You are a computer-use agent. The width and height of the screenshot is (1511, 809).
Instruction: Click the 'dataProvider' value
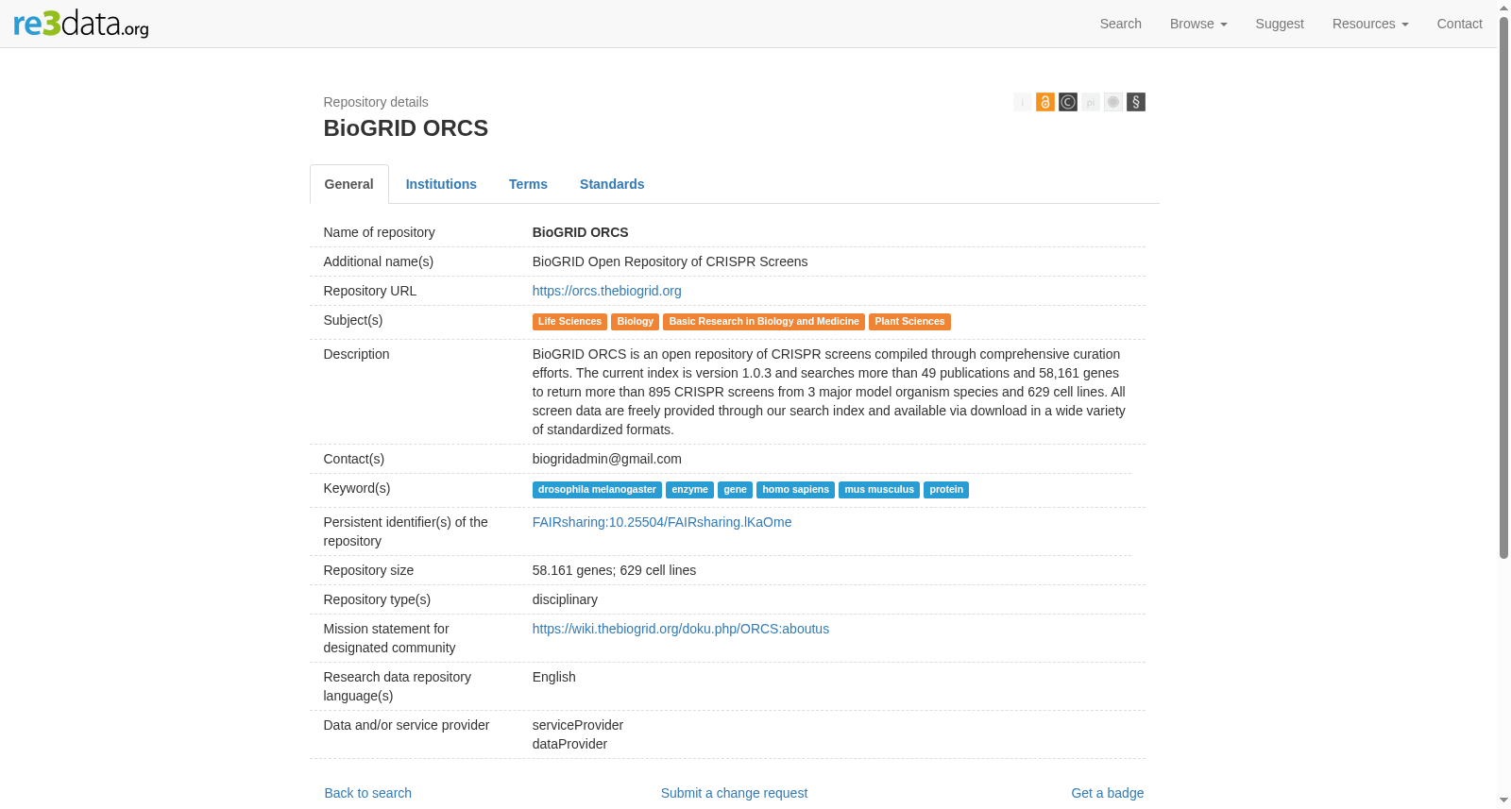pos(569,744)
